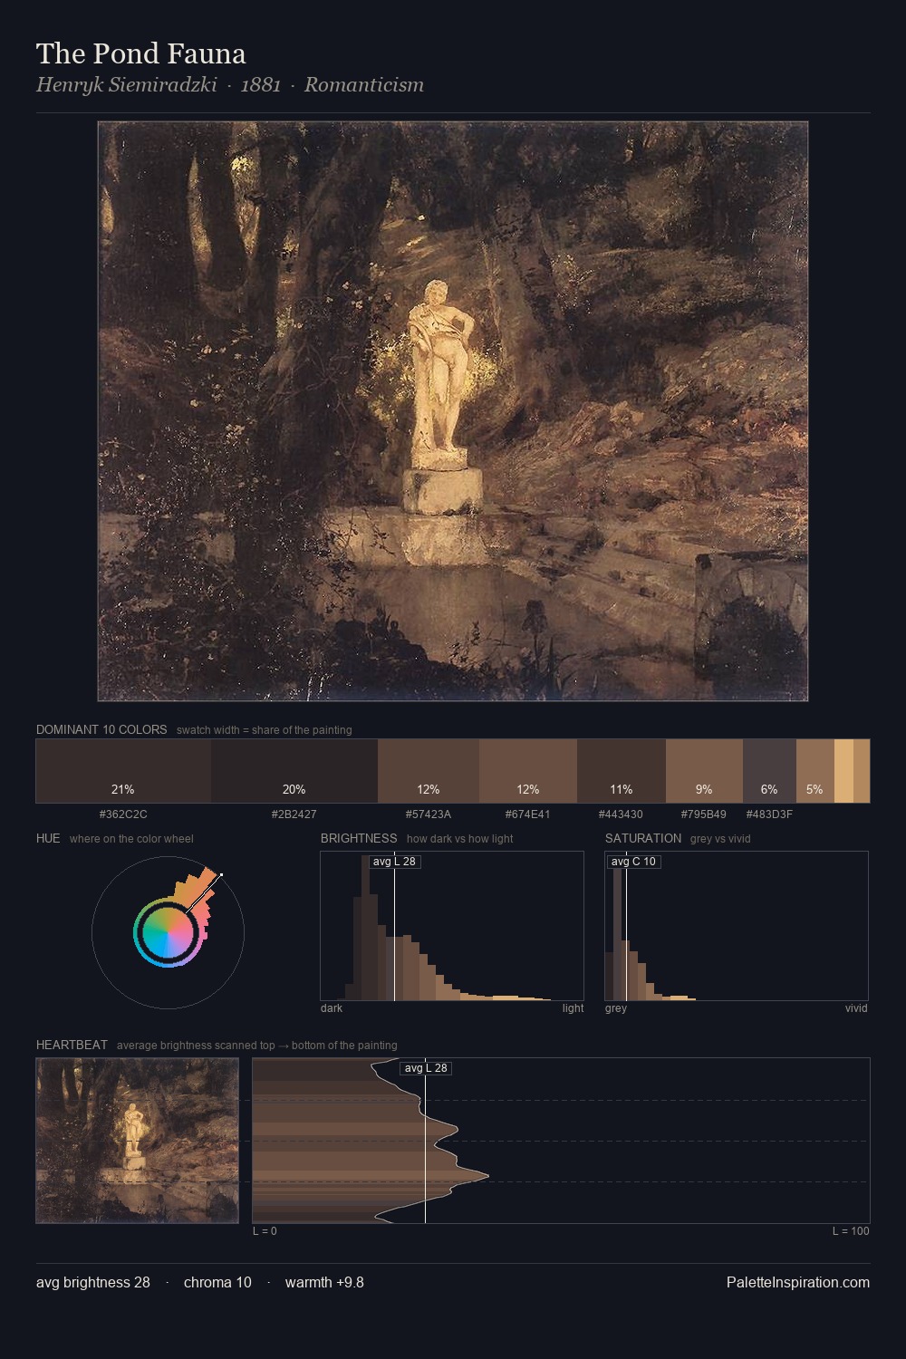The width and height of the screenshot is (906, 1359).
Task: Click the chroma 10 footer text
Action: [217, 1282]
